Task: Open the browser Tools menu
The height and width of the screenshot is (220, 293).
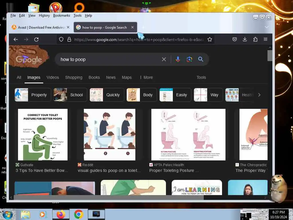Action: pos(77,15)
